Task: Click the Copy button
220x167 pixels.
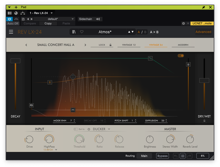Action: (x=48, y=23)
